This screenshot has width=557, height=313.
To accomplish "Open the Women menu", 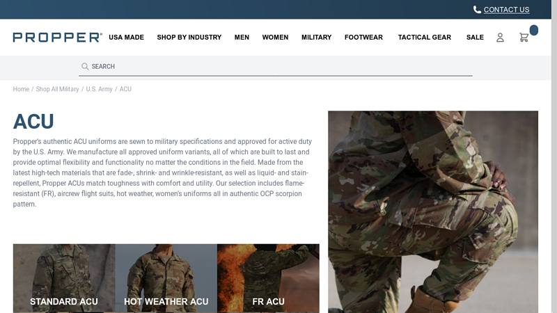I will coord(275,38).
